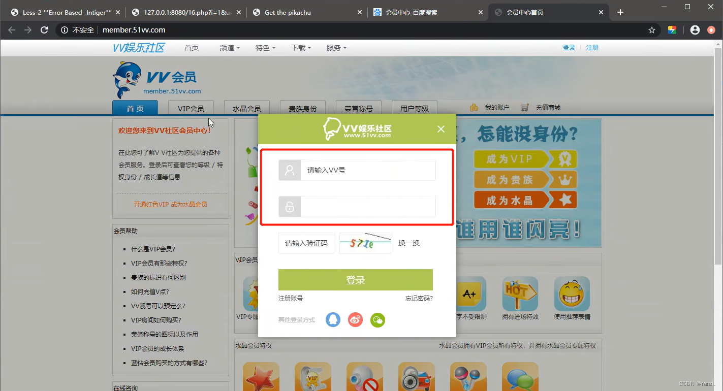Click Weibo login icon
This screenshot has width=723, height=391.
coord(355,319)
